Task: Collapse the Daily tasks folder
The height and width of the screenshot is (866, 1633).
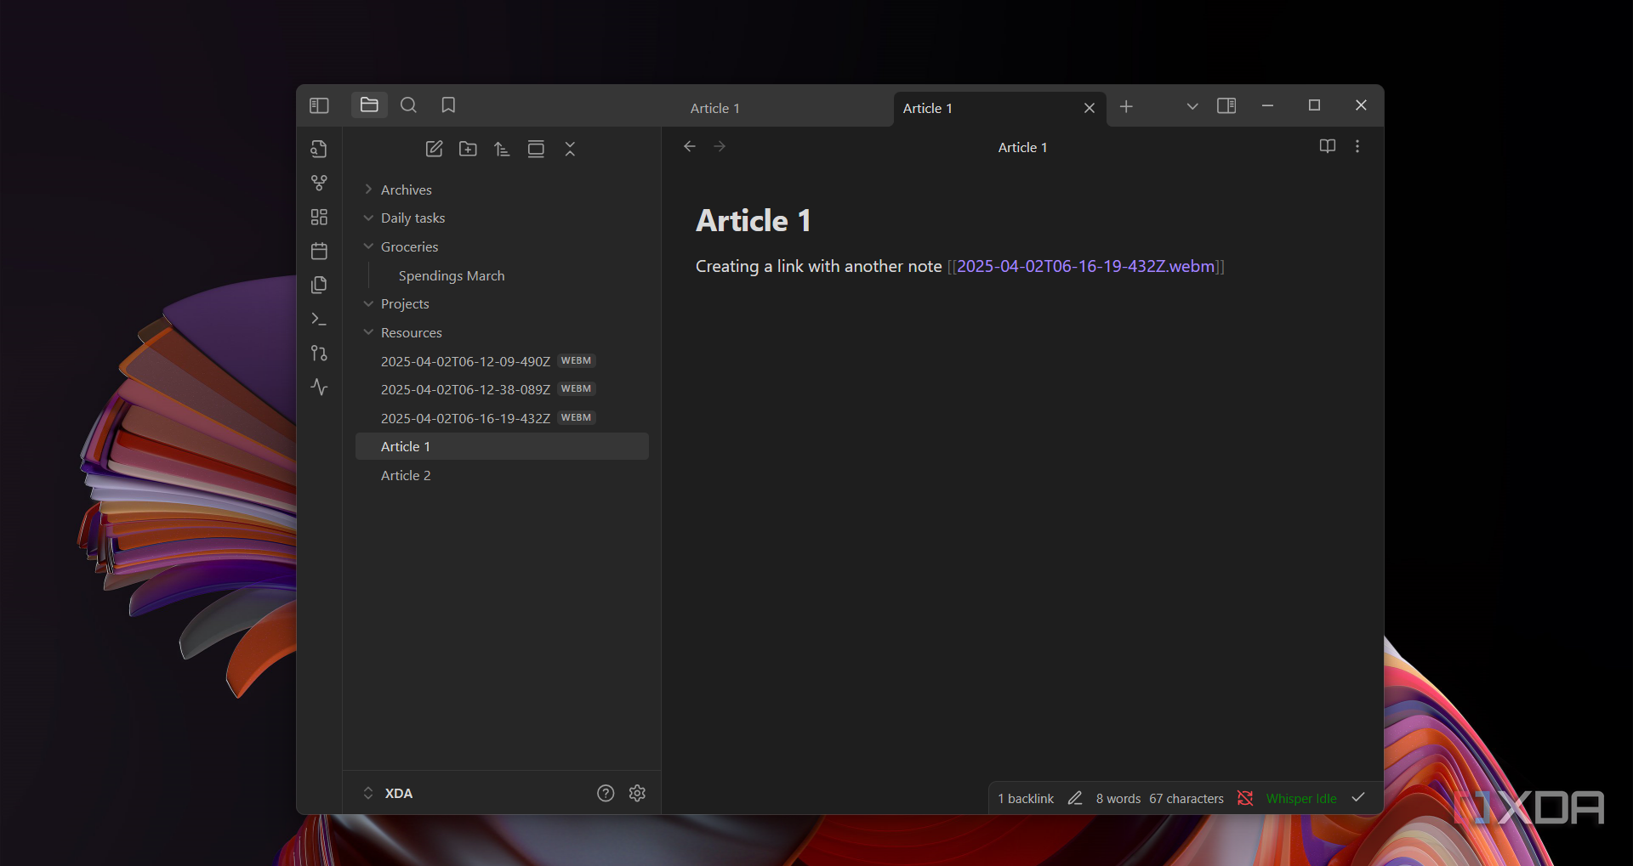Action: 502,218
